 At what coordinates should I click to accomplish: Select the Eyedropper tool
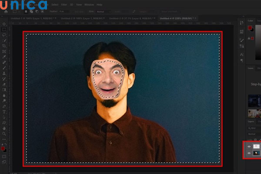[4, 57]
